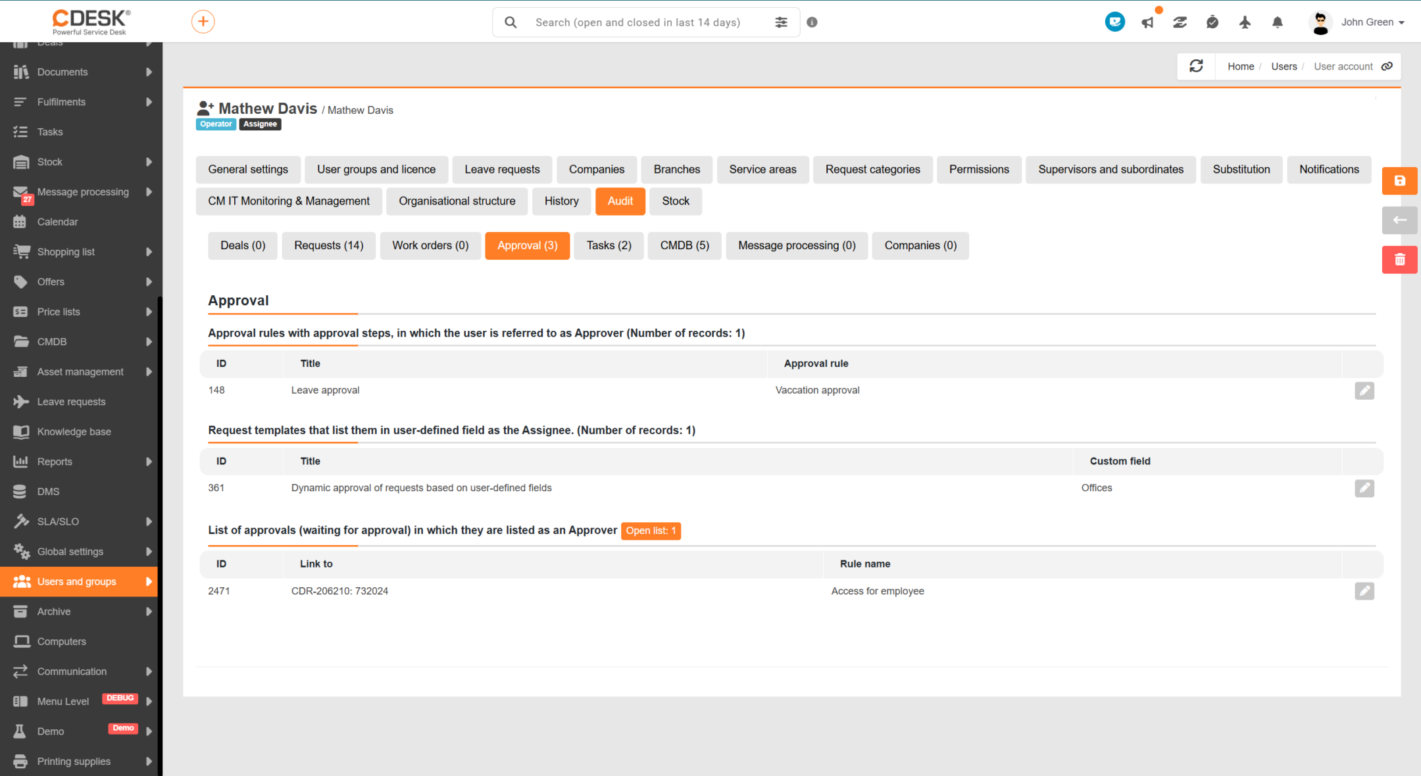Edit approval record 2471 pencil icon
Screen dimensions: 1421x776
pyautogui.click(x=1364, y=591)
